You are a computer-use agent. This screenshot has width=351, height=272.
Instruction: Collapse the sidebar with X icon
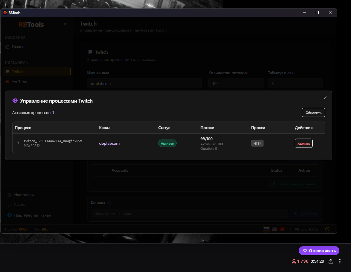65,24
